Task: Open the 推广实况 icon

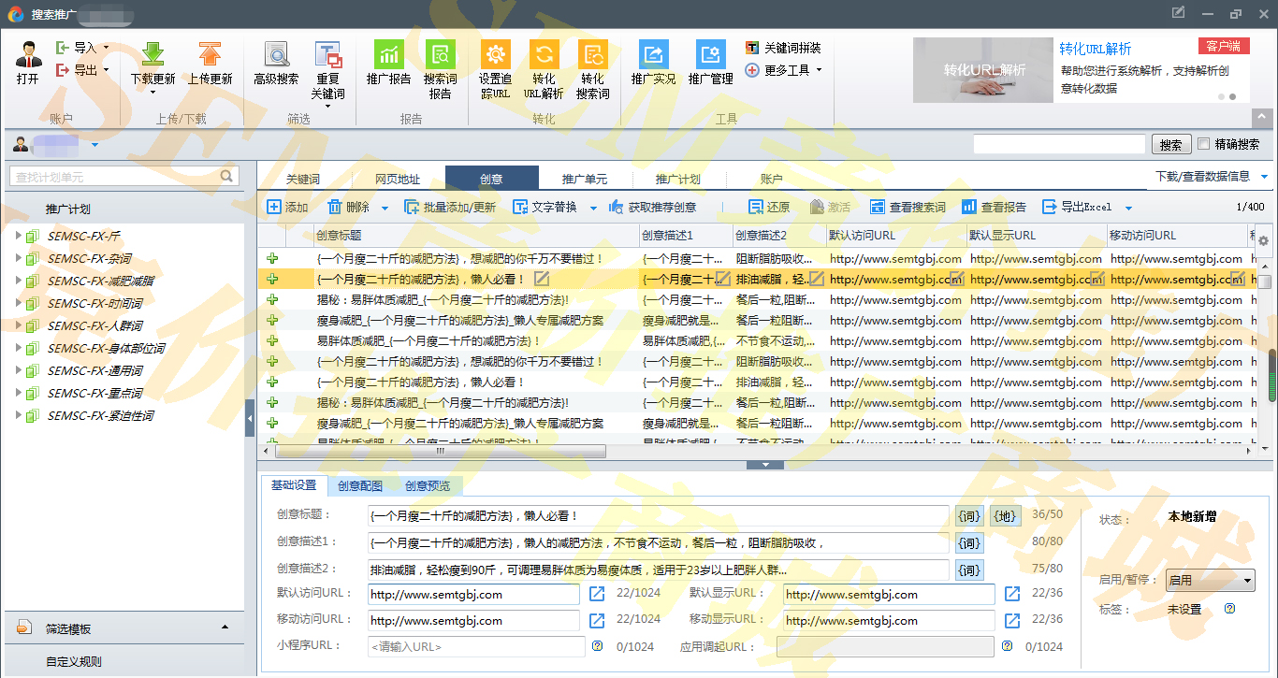Action: pos(653,55)
